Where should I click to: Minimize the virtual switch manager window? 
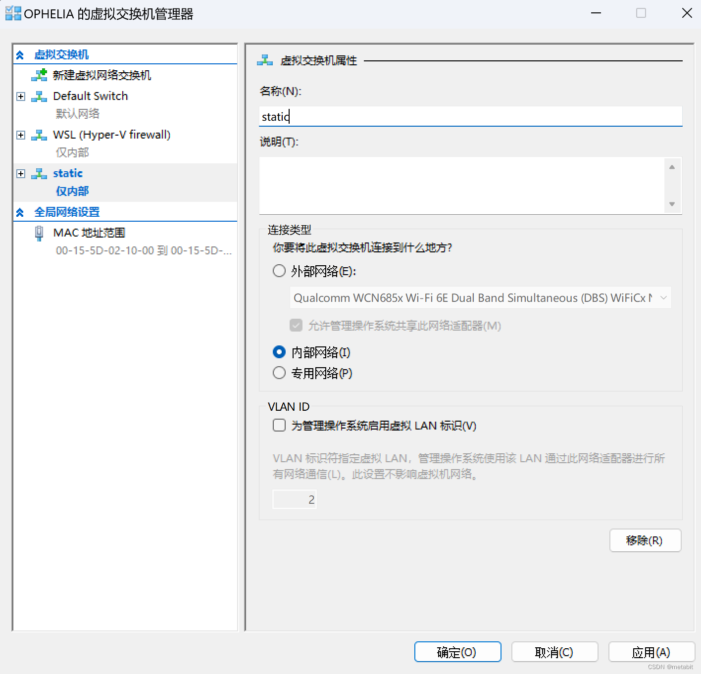(x=596, y=13)
